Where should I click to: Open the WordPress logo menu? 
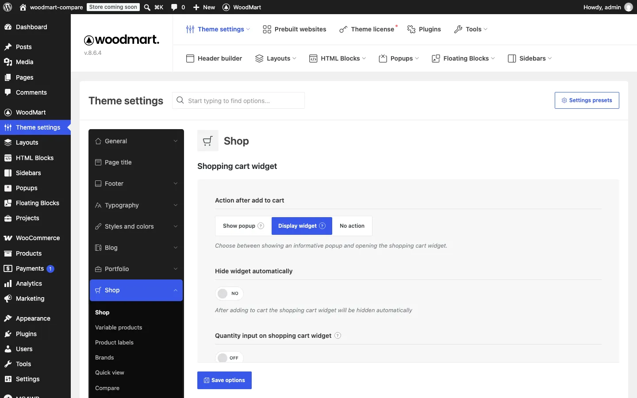[x=8, y=7]
